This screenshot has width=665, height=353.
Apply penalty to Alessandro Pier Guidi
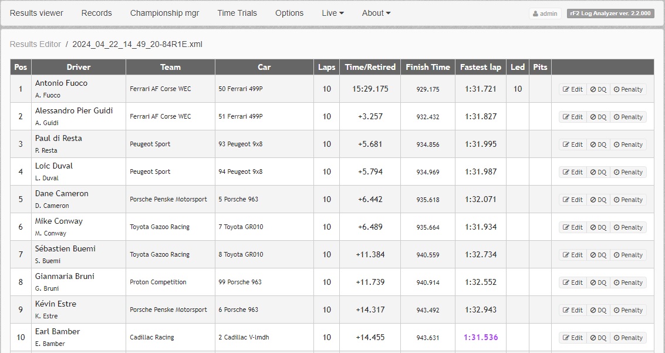tap(628, 117)
